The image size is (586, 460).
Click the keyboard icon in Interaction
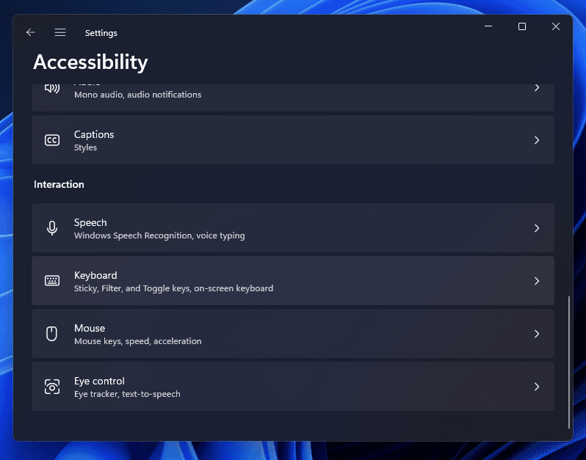[52, 281]
